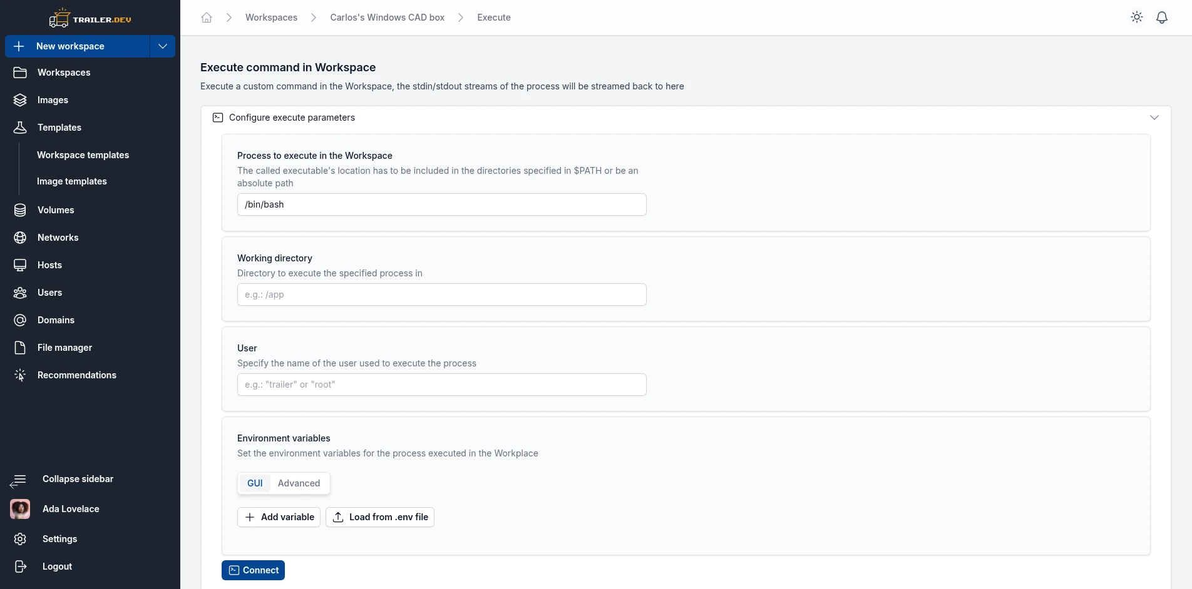Click the Volumes database icon
The height and width of the screenshot is (589, 1192).
20,210
